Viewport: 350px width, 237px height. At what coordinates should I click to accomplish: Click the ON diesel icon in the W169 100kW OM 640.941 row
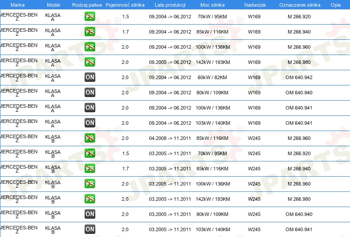point(90,107)
